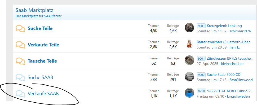The width and height of the screenshot is (257, 105).
Task: Click the Suche SAAB forum chat icon
Action: click(x=20, y=77)
